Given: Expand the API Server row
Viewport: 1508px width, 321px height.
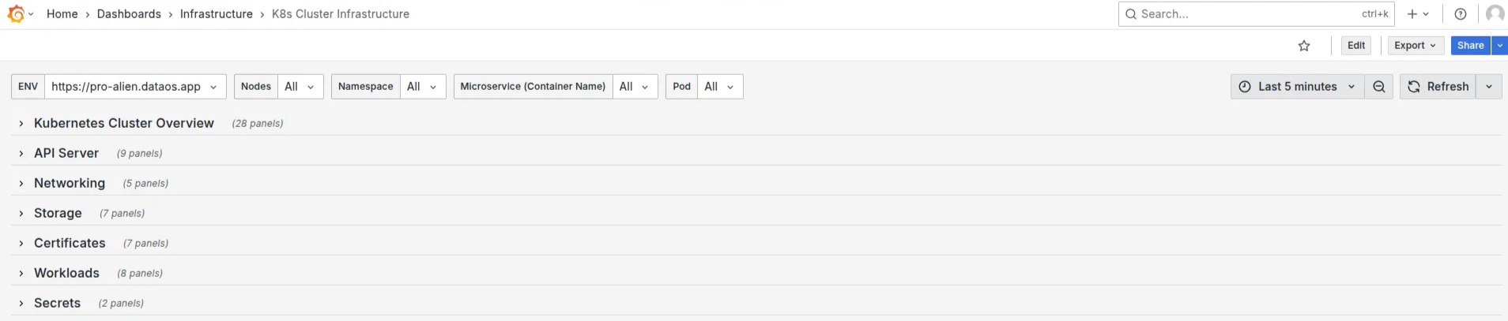Looking at the screenshot, I should 66,153.
